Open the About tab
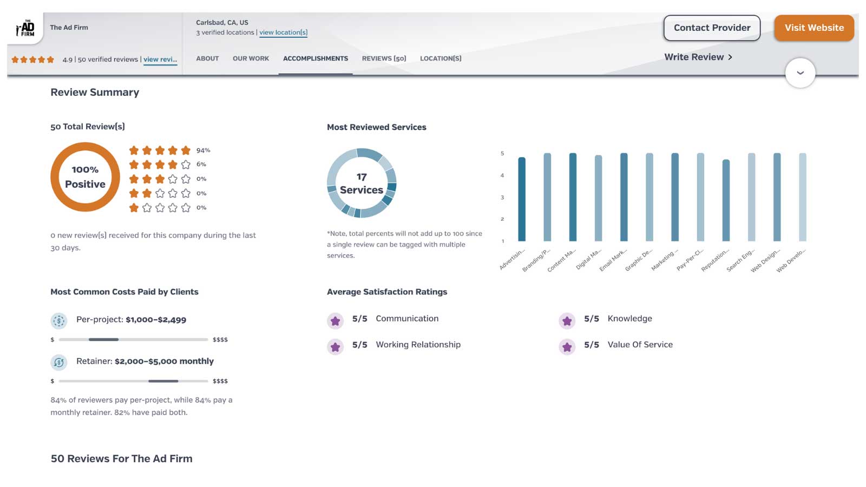 (x=207, y=58)
